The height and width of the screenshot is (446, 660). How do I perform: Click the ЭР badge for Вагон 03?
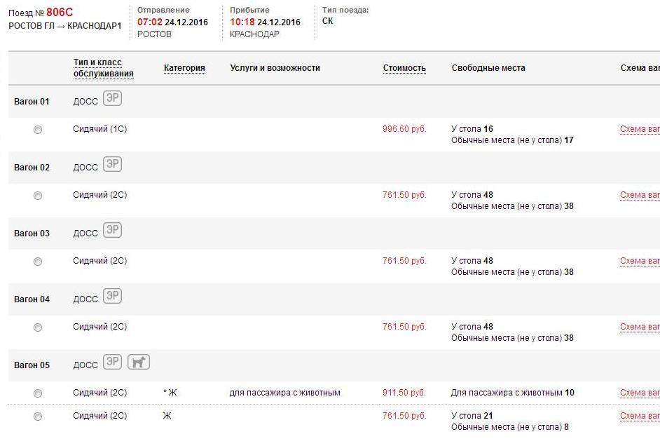(x=112, y=231)
